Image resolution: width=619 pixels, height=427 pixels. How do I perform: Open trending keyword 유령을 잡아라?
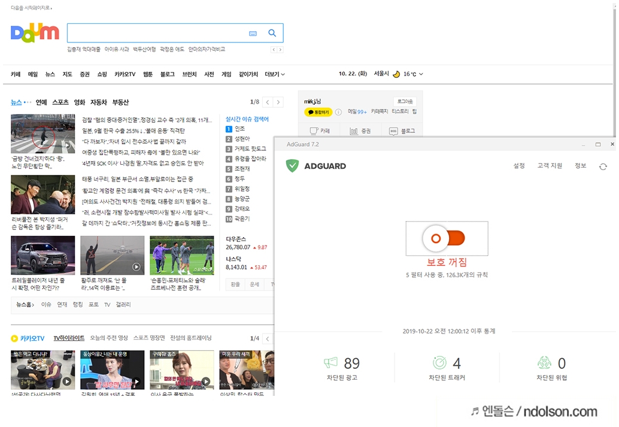(250, 159)
